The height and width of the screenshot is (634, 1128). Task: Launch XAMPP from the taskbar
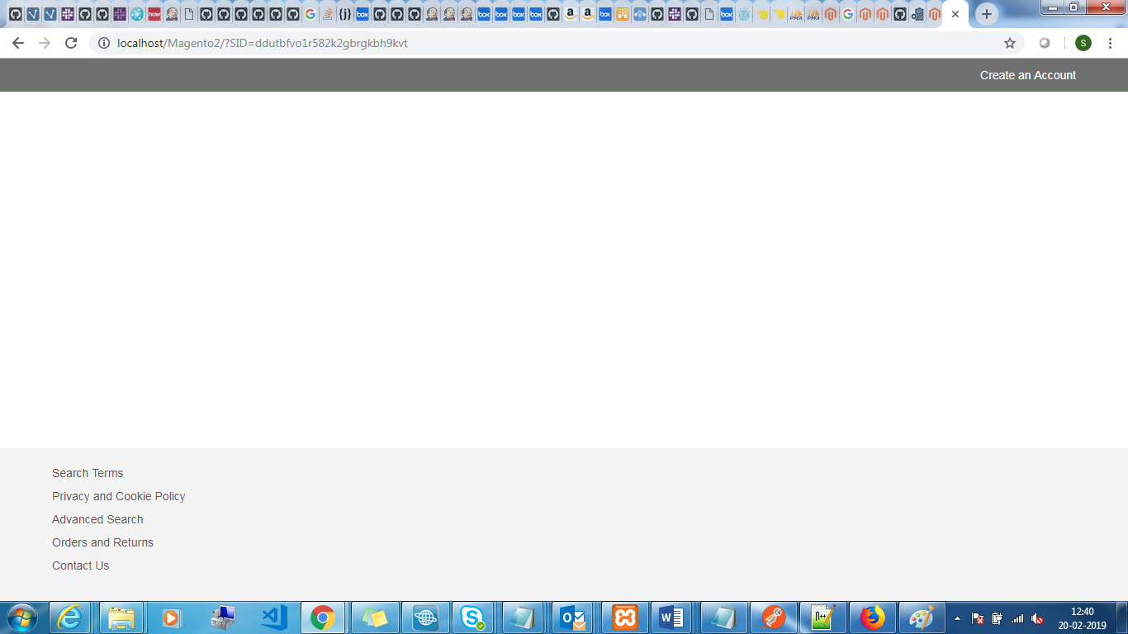[x=625, y=617]
